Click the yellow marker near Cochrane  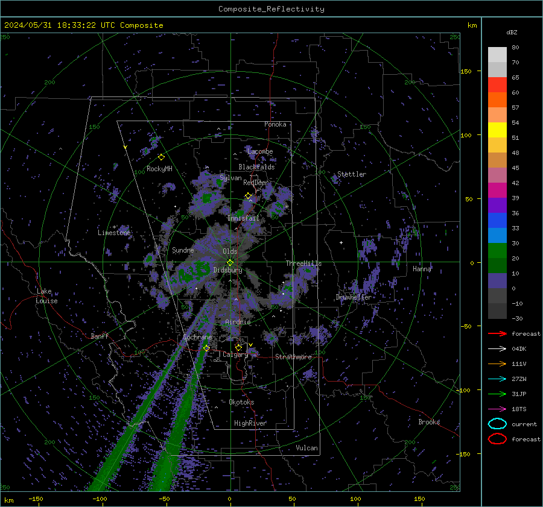206,348
